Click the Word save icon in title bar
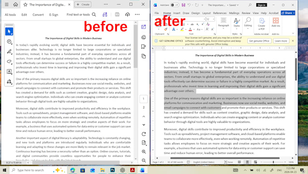 [183, 5]
